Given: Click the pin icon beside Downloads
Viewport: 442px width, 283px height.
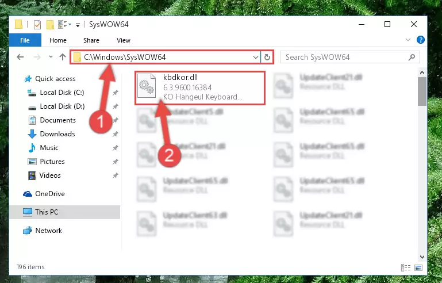Looking at the screenshot, I should pyautogui.click(x=116, y=134).
